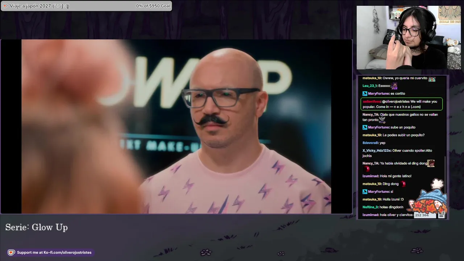Open Neftina_3's username in chat
The width and height of the screenshot is (464, 261).
point(370,207)
